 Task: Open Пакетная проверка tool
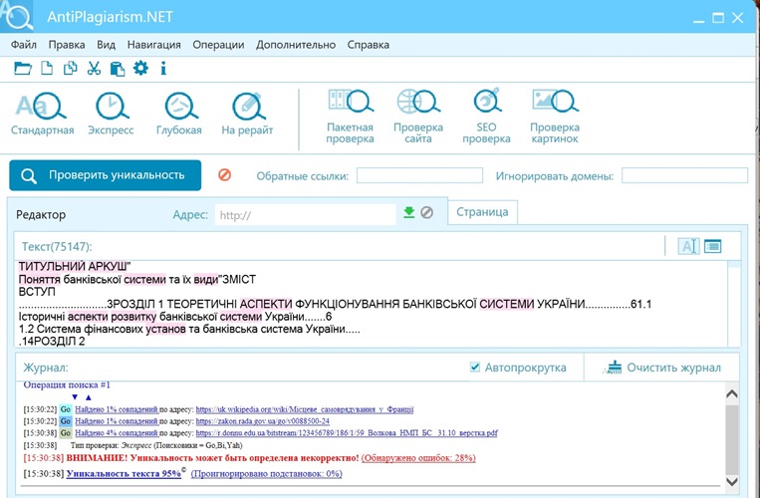pos(350,117)
